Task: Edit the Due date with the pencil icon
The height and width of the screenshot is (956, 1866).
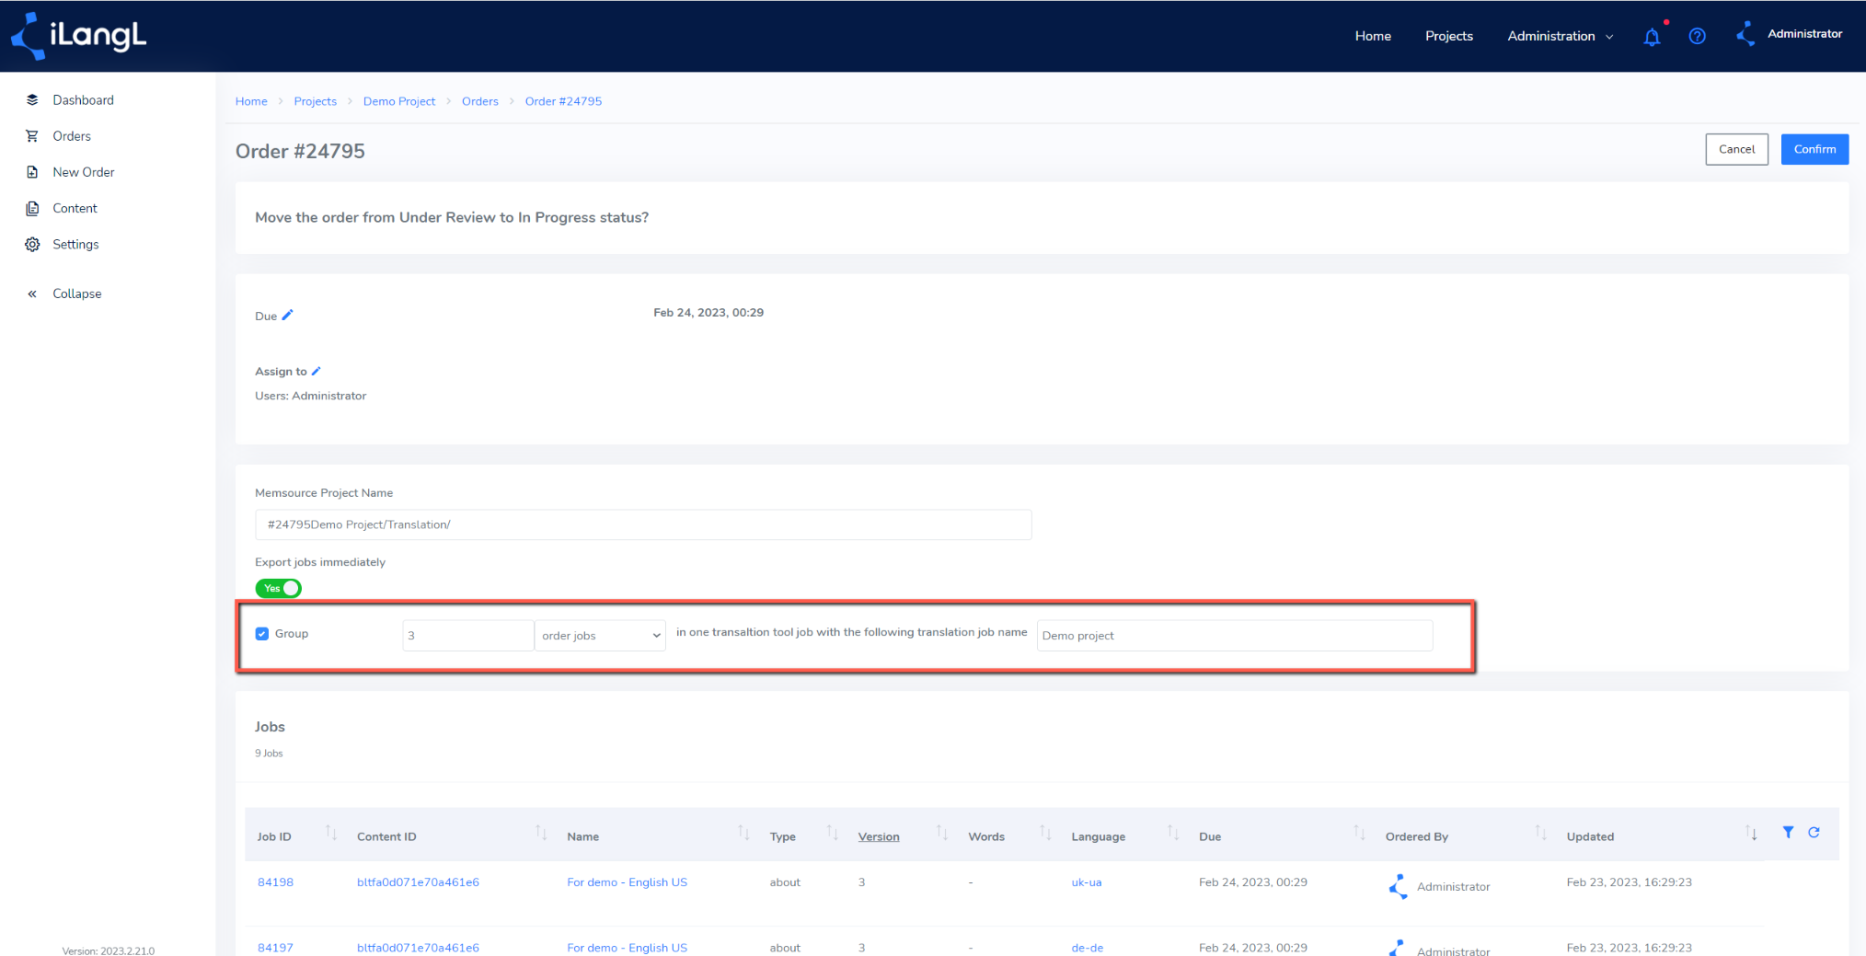Action: coord(287,315)
